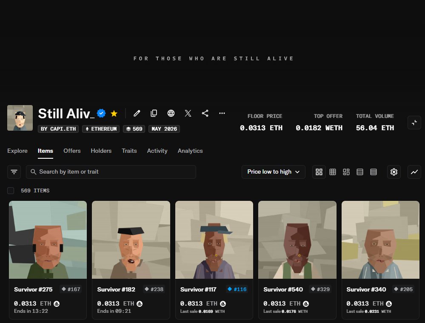This screenshot has width=425, height=323.
Task: Switch to dense table view
Action: click(x=374, y=172)
